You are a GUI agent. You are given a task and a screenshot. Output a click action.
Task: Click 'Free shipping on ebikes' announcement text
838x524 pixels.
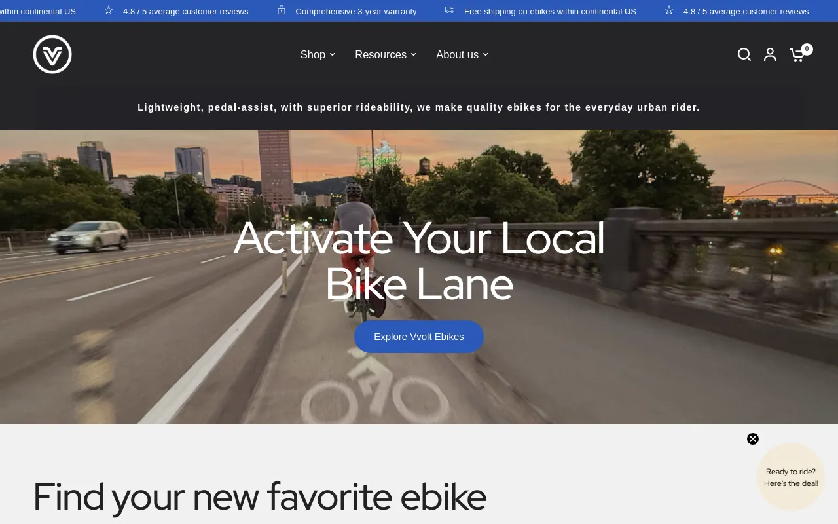pos(550,11)
